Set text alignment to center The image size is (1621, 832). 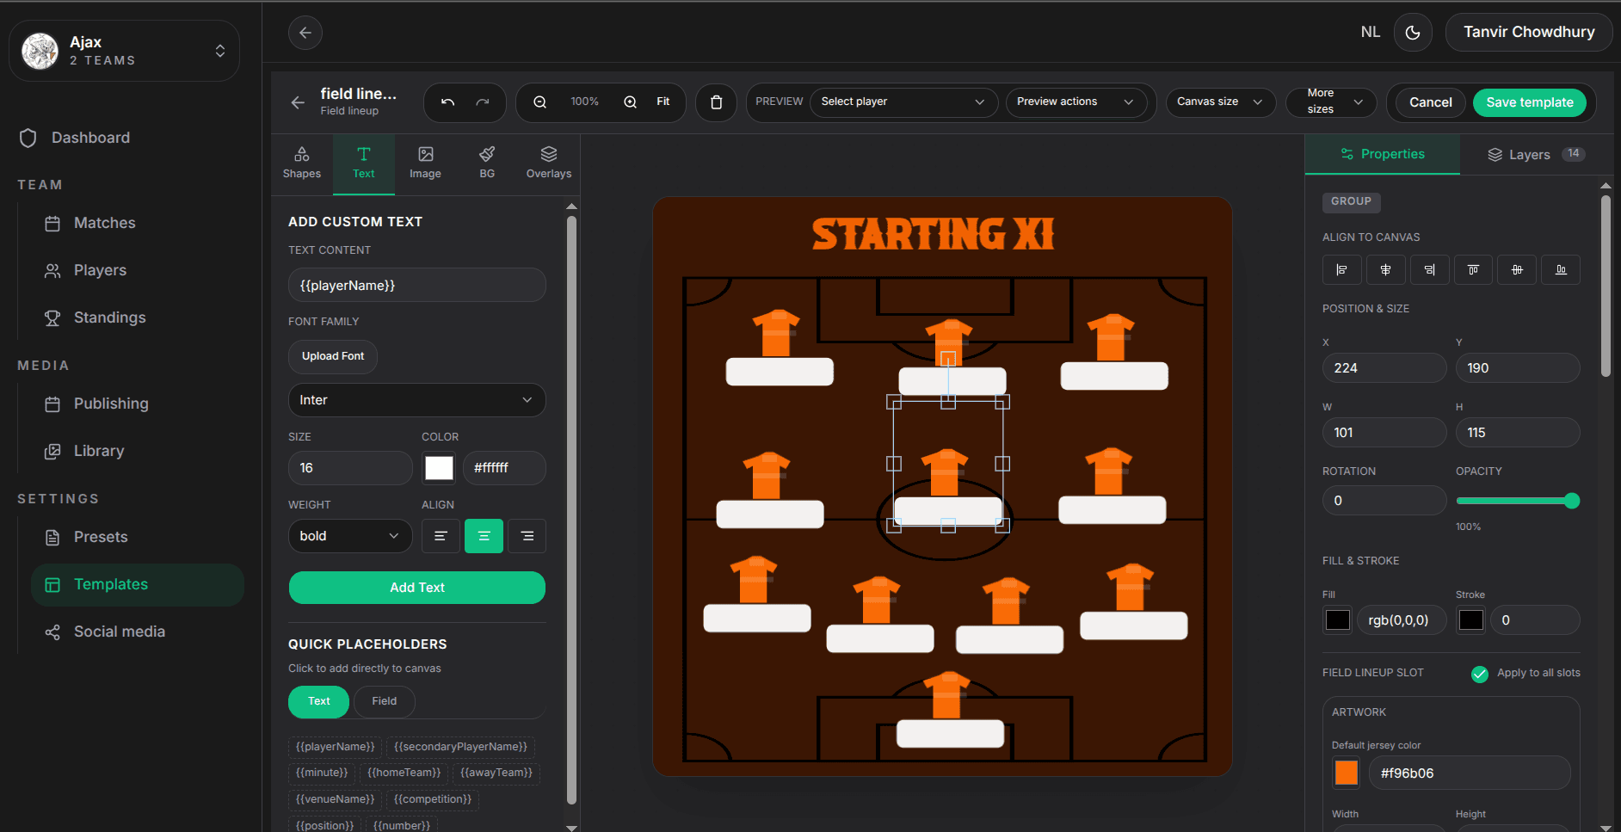coord(484,536)
